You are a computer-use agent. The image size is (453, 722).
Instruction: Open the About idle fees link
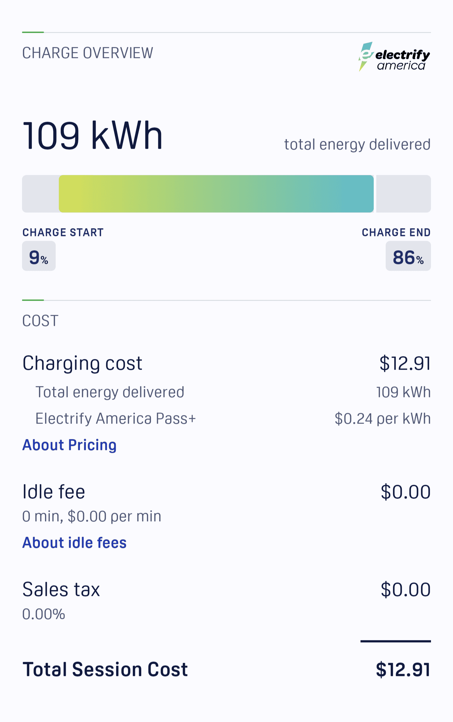click(x=75, y=543)
